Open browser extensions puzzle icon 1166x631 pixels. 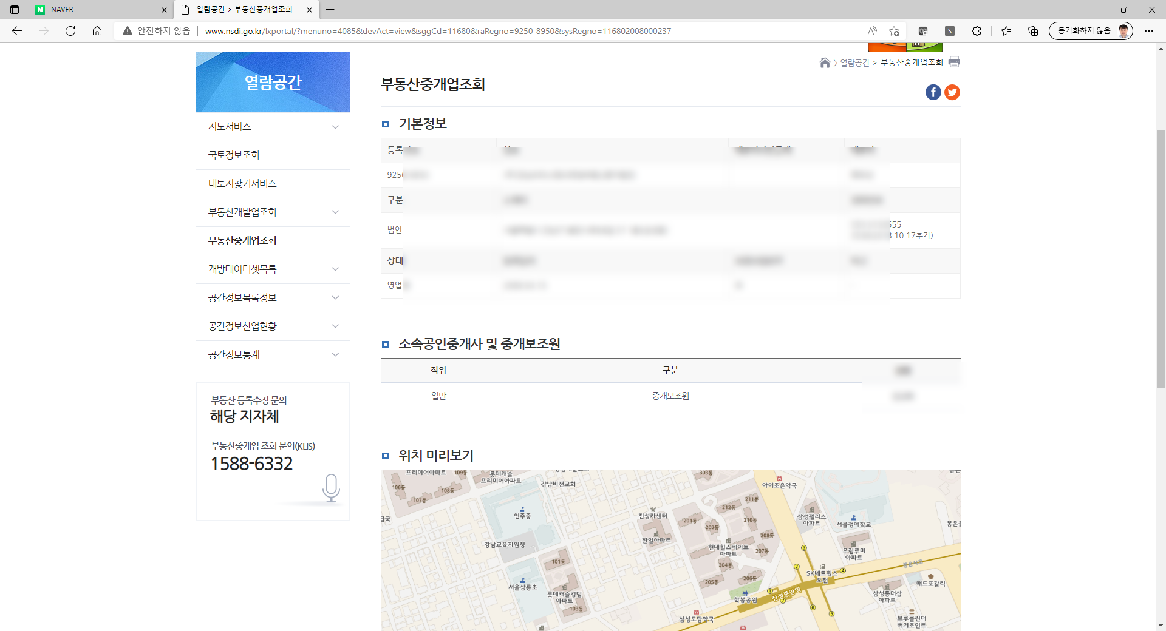tap(977, 31)
